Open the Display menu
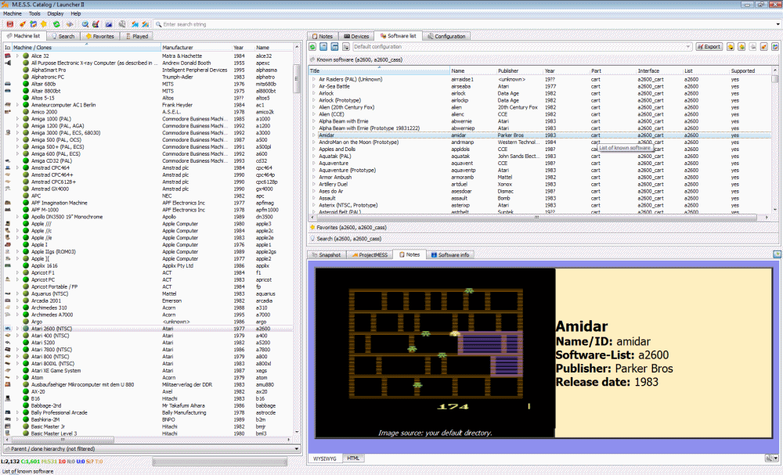This screenshot has height=475, width=783. [x=56, y=13]
